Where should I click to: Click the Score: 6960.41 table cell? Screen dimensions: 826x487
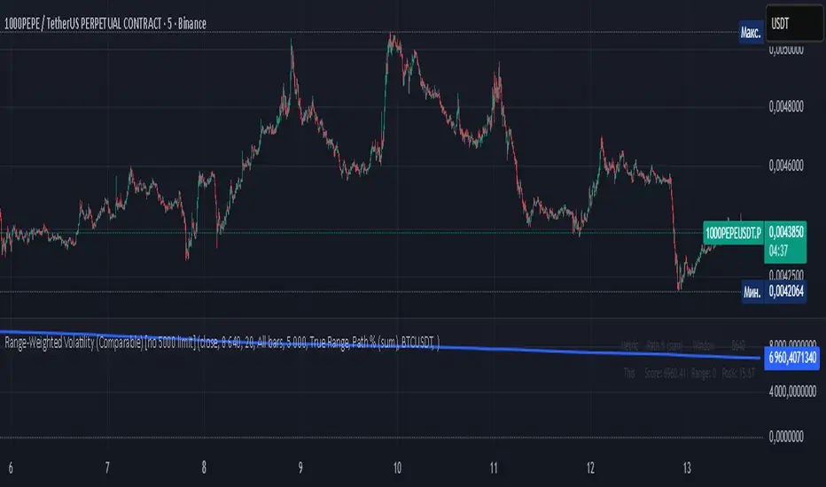pyautogui.click(x=666, y=374)
